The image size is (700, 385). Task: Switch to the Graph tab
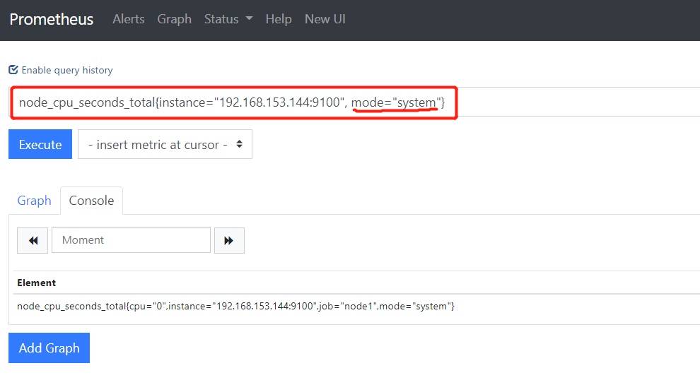point(35,201)
